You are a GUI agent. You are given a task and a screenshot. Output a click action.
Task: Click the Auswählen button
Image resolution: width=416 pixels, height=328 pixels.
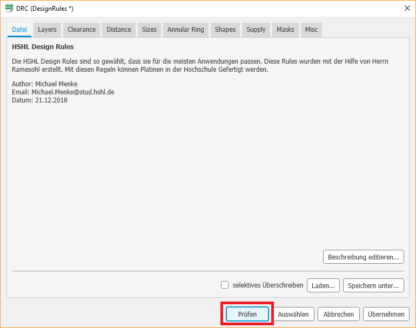pyautogui.click(x=293, y=314)
